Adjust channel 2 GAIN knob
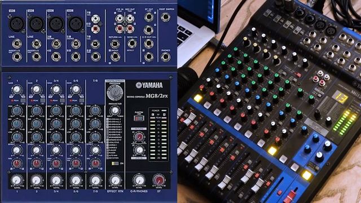Viewport: 361px width, 203px height. point(37,90)
